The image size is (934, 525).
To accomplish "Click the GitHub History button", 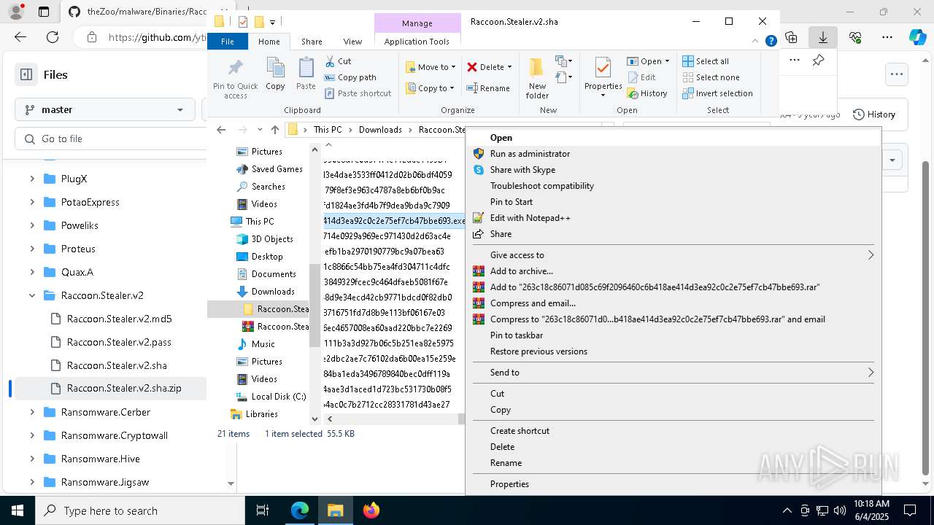I will 874,114.
